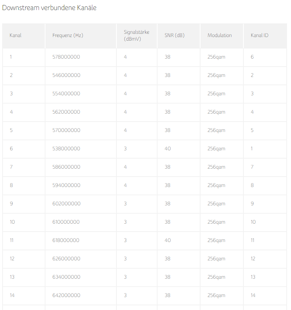Click the SNR (dB) column header
Image resolution: width=291 pixels, height=310 pixels.
pyautogui.click(x=174, y=35)
